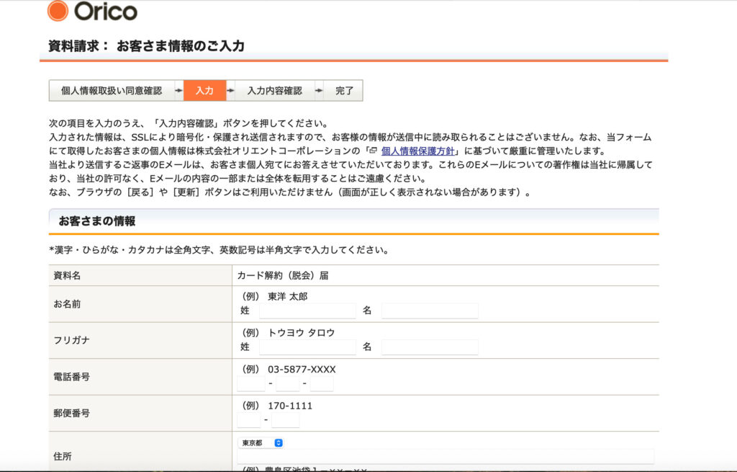Open the 東京都 prefecture dropdown
The height and width of the screenshot is (472, 737).
[x=261, y=443]
